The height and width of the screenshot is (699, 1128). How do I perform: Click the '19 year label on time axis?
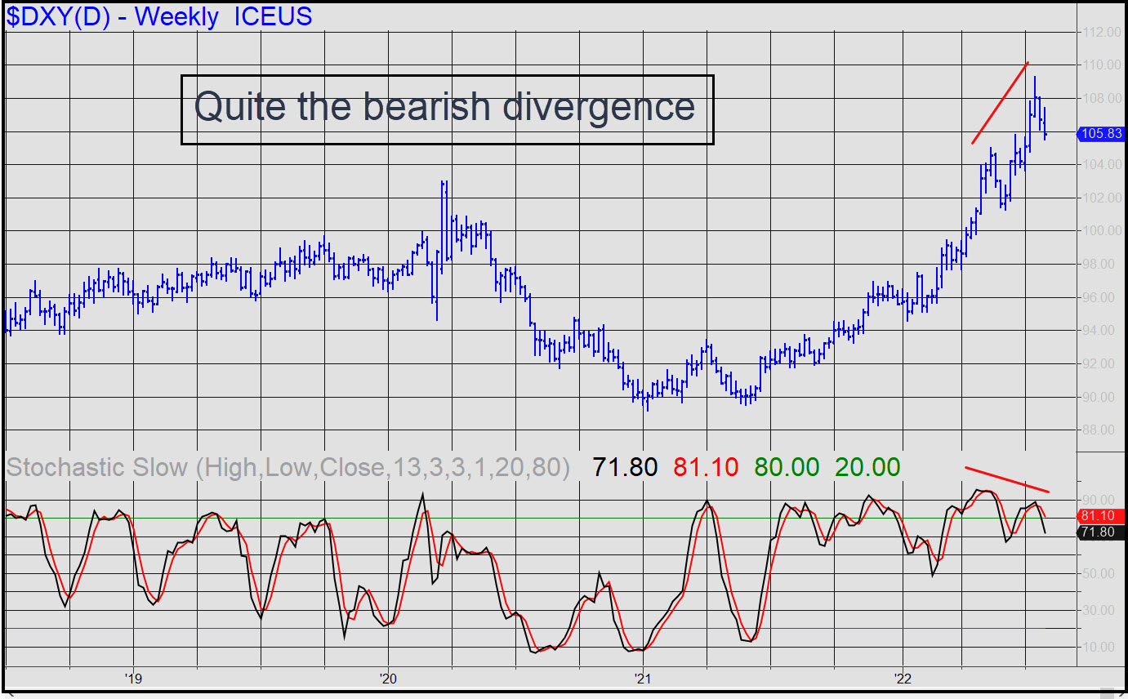click(x=133, y=678)
